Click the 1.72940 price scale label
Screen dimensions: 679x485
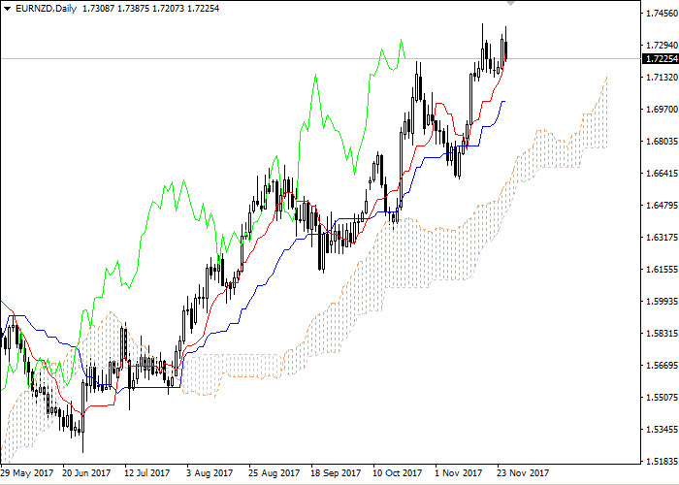662,45
